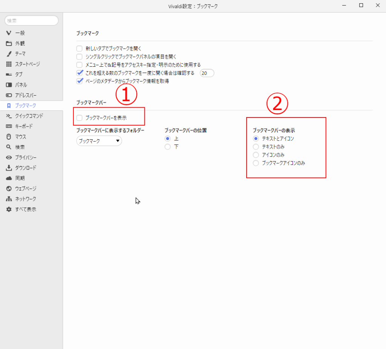The width and height of the screenshot is (386, 349).
Task: Open クイックコマンド via its prompt icon
Action: 9,116
